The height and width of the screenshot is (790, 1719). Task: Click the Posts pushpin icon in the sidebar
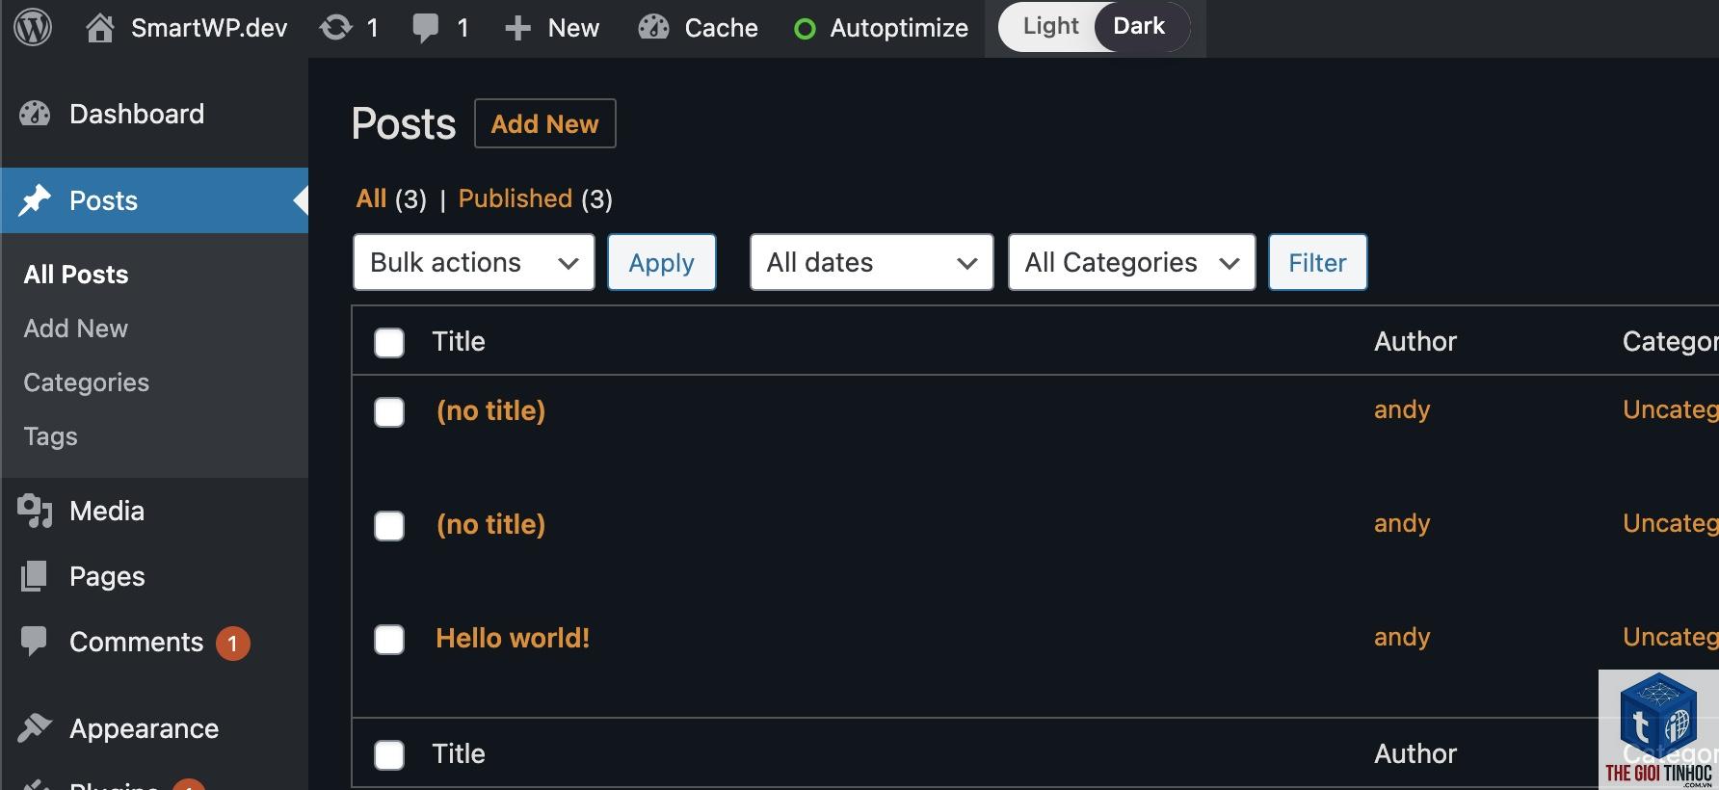35,200
